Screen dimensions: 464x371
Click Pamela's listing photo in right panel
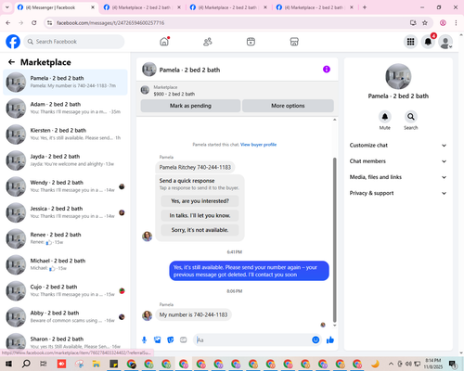[x=398, y=76]
